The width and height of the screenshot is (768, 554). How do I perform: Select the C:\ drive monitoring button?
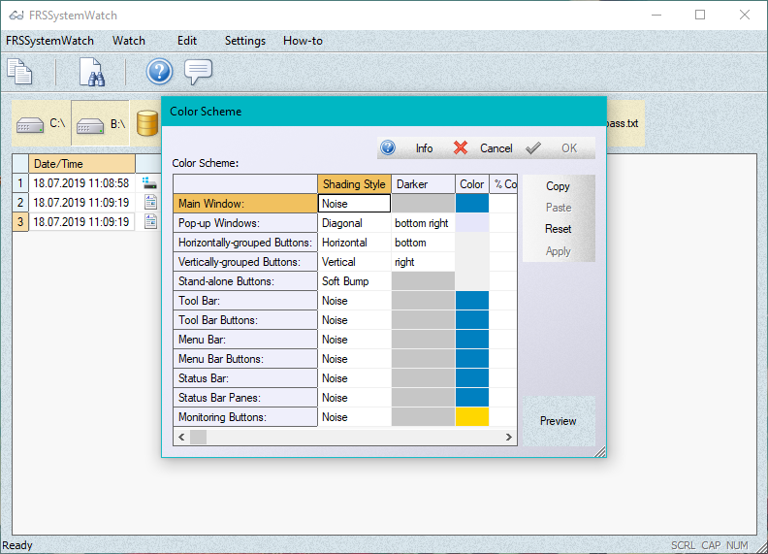click(x=41, y=123)
